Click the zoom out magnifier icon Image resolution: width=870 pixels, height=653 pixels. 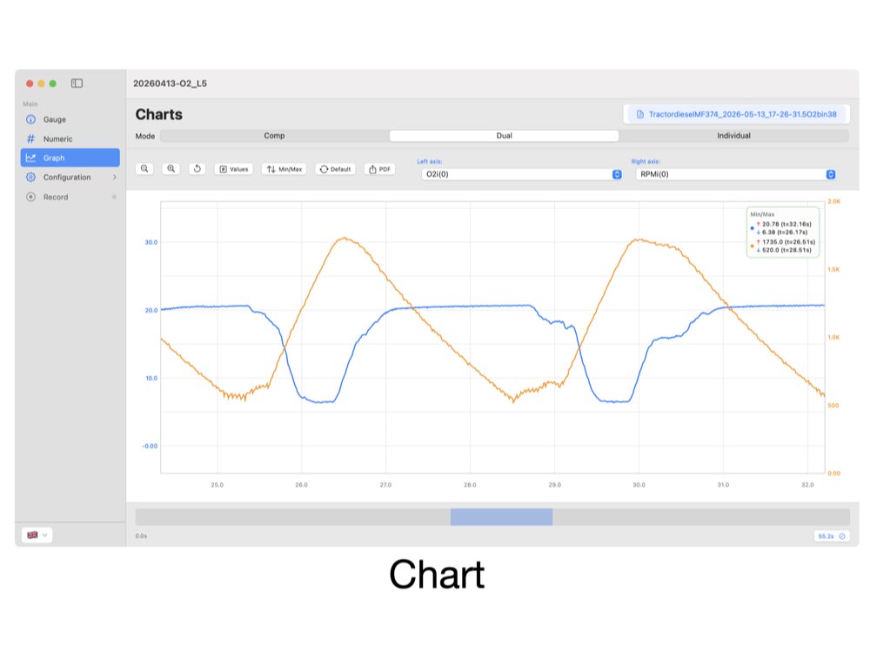(144, 169)
